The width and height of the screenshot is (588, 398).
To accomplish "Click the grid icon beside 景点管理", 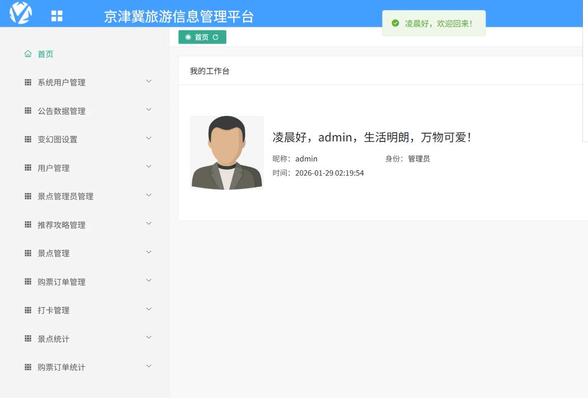I will (28, 253).
